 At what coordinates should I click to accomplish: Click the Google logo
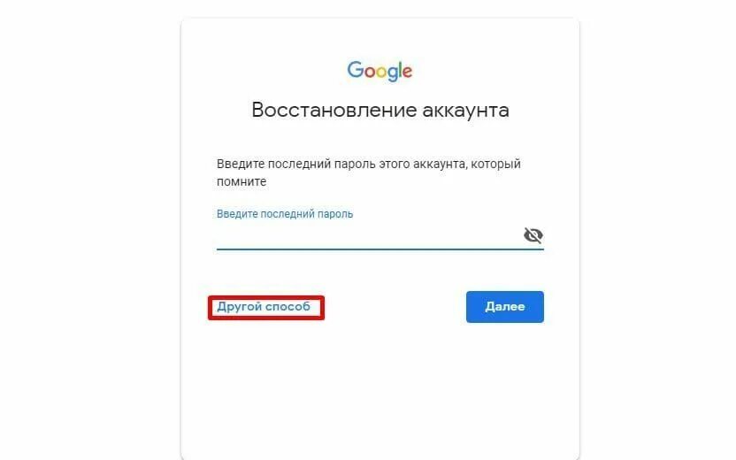[x=379, y=71]
